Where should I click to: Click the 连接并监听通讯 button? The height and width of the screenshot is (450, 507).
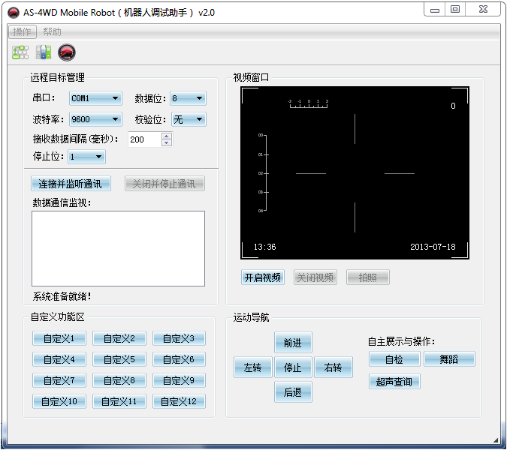coord(70,184)
